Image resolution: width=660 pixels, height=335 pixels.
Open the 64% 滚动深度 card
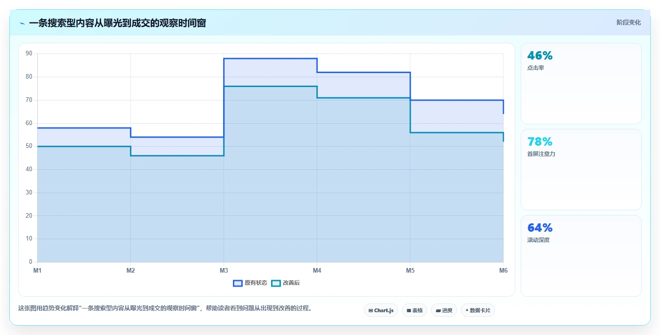pos(581,255)
